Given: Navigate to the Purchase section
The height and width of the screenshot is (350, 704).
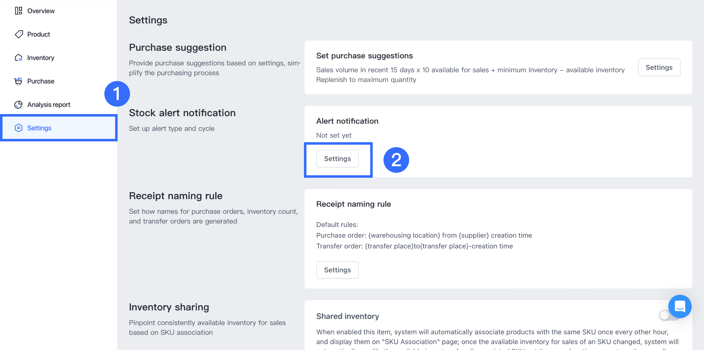Looking at the screenshot, I should (x=41, y=81).
